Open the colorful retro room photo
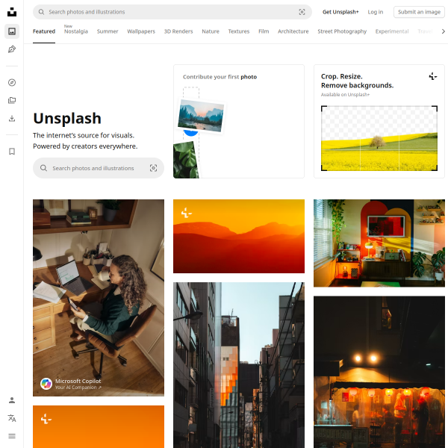448x448 pixels. pyautogui.click(x=379, y=243)
